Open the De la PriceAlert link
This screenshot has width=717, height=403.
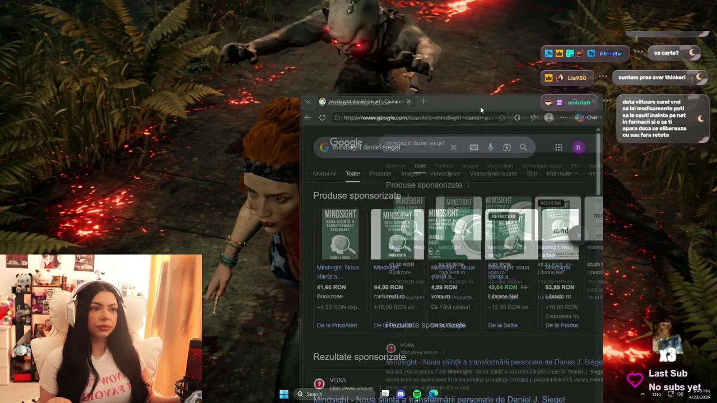pos(337,325)
